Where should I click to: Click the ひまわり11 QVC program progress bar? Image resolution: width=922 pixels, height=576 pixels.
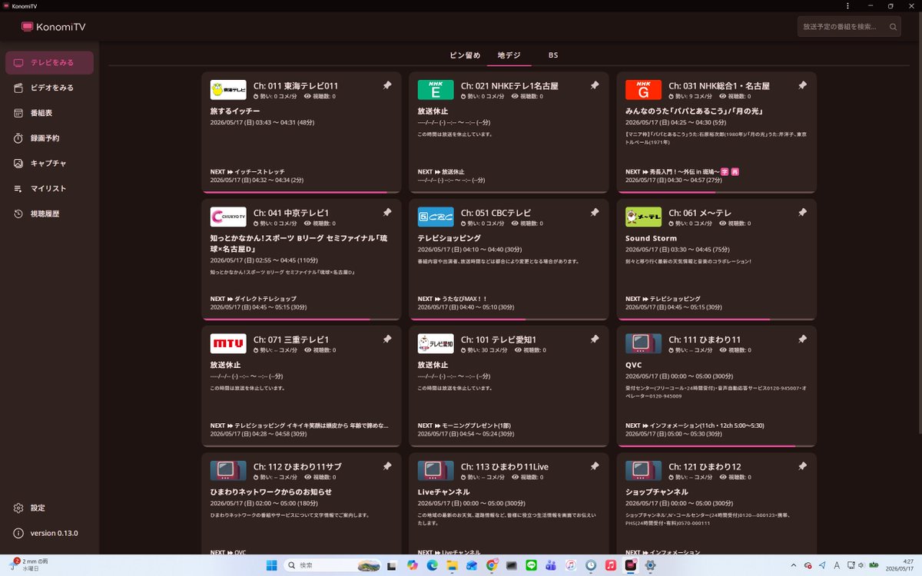pyautogui.click(x=716, y=445)
